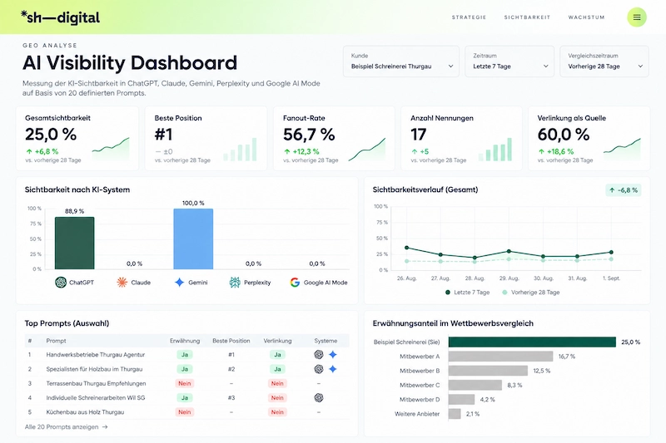Image resolution: width=666 pixels, height=443 pixels.
Task: Click the Anzahl Nennungen value 17
Action: pyautogui.click(x=419, y=135)
